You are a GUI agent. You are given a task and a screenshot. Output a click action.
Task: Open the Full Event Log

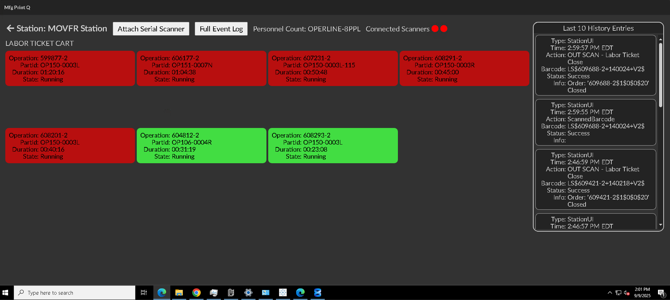pos(221,29)
